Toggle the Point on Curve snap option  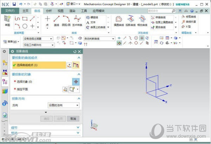(142, 43)
